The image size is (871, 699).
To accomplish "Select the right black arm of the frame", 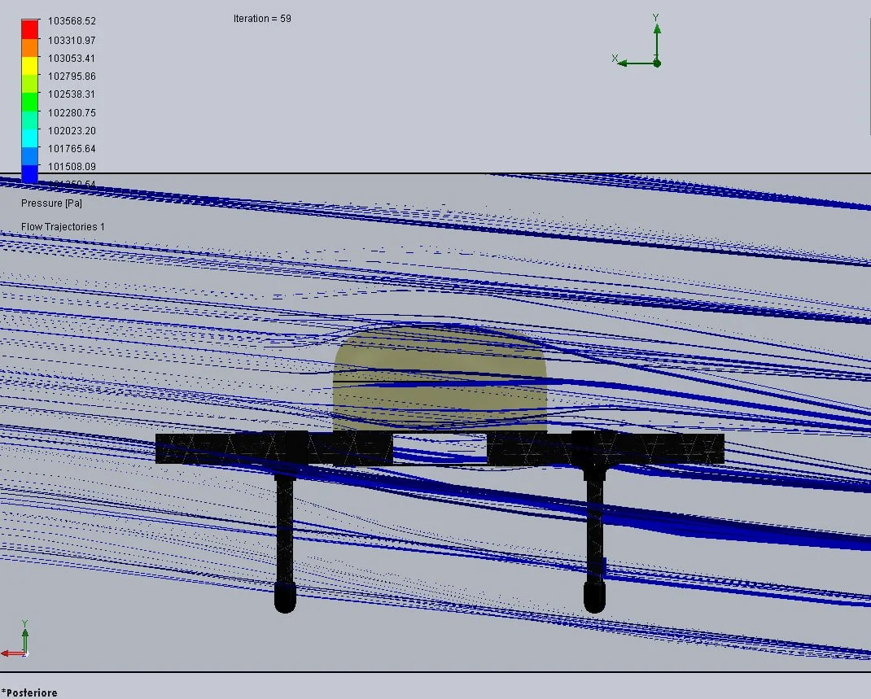I will [606, 448].
